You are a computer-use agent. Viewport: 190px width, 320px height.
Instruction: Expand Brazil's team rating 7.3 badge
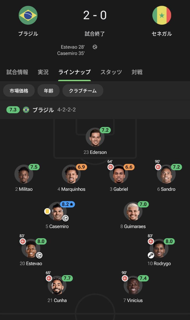point(13,110)
